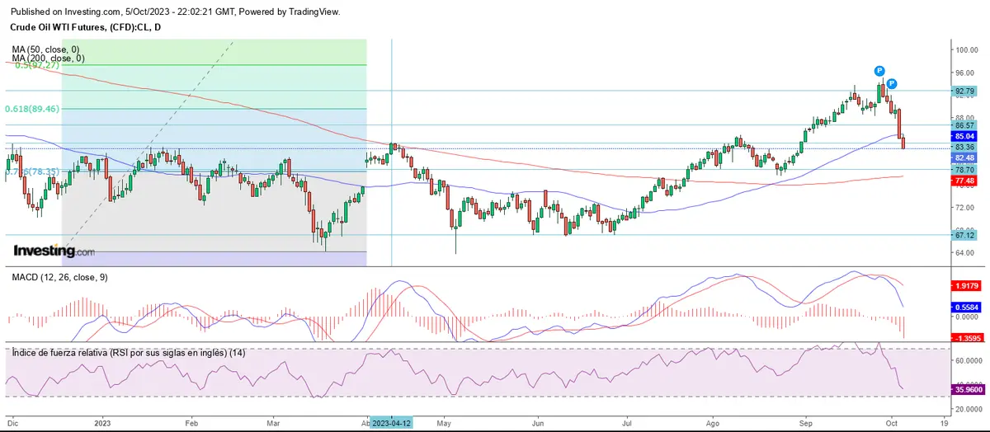This screenshot has height=432, width=990.
Task: Select the MA (50, close, 0) indicator label
Action: coord(48,49)
